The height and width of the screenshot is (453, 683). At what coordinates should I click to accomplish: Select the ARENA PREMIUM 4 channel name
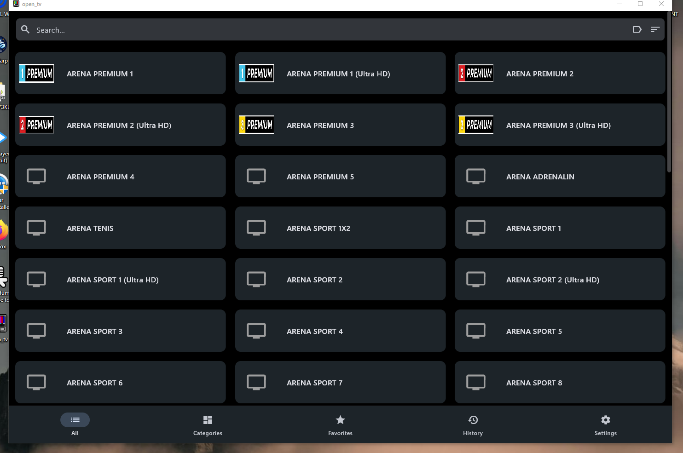click(100, 177)
